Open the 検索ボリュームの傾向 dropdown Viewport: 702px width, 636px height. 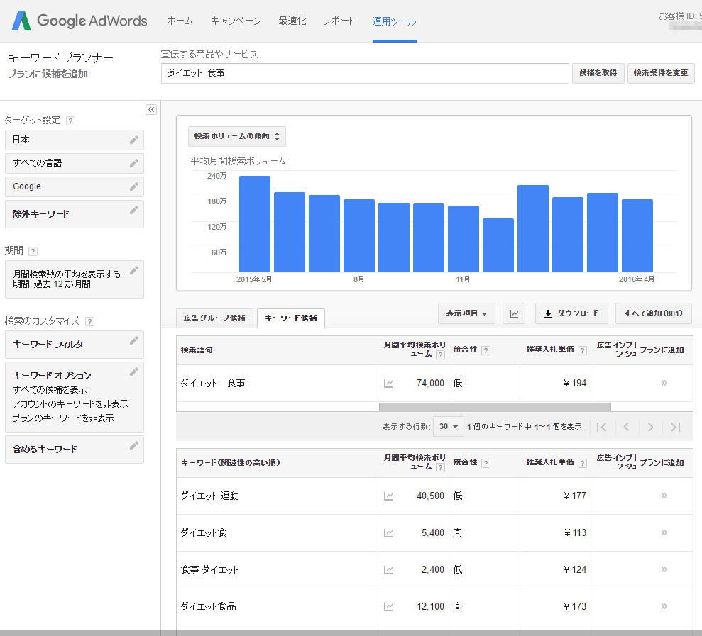click(237, 136)
